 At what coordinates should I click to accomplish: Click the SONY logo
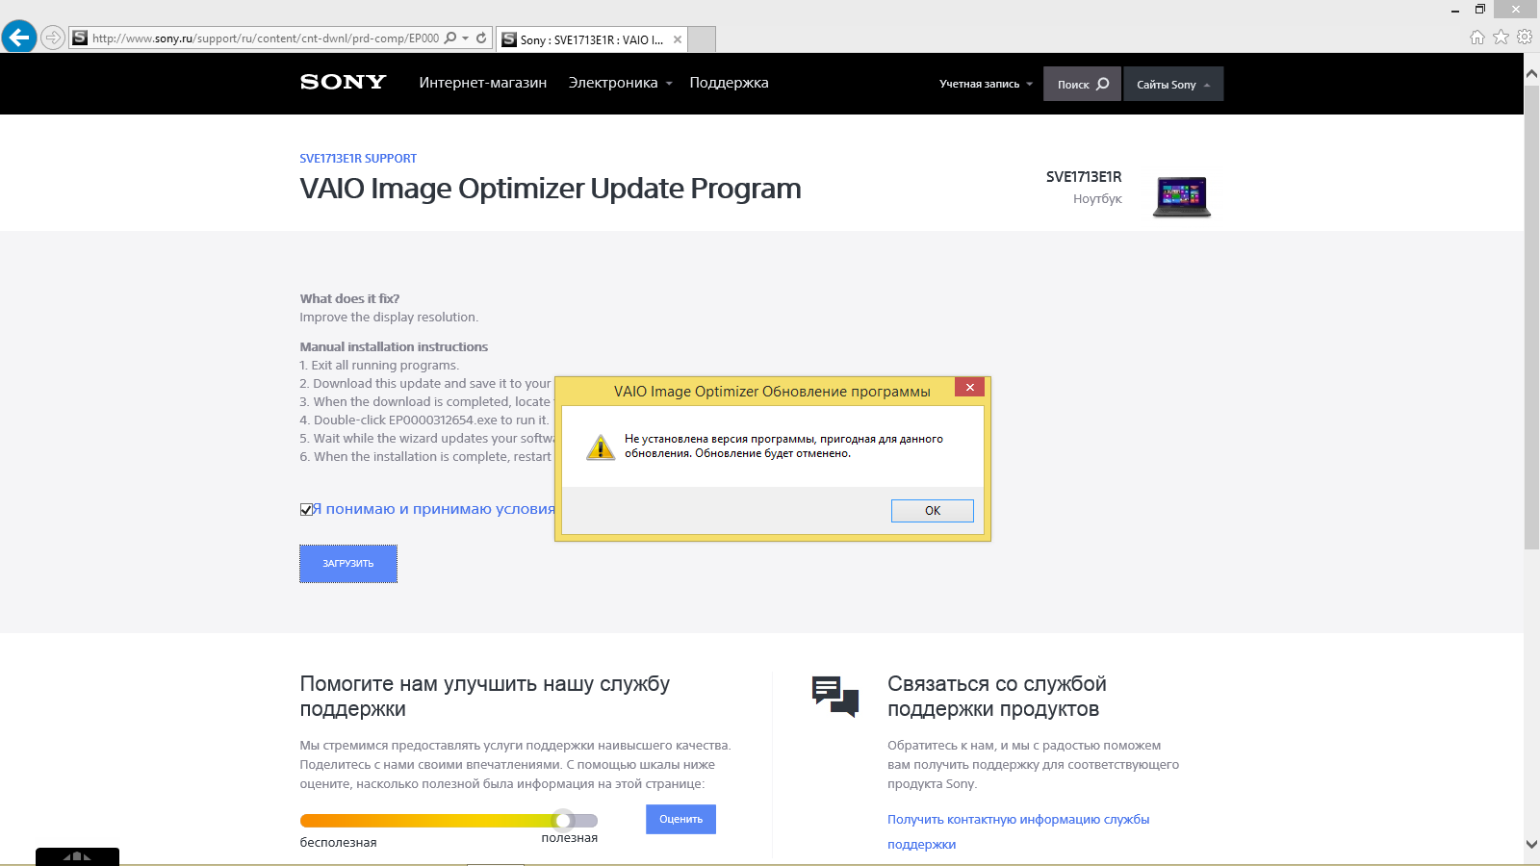343,83
